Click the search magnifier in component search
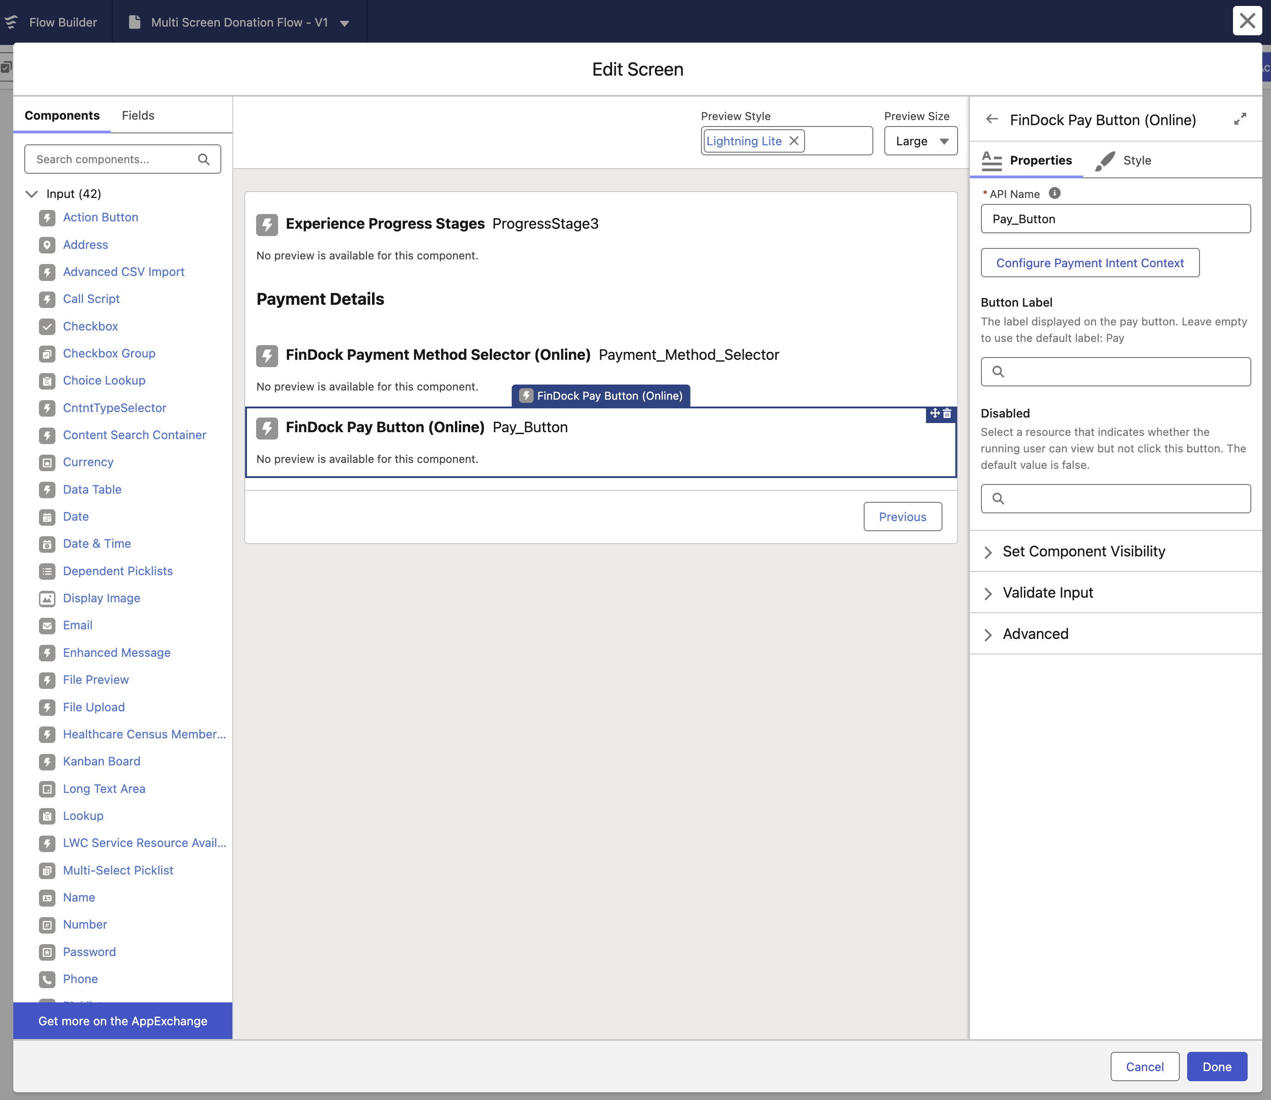Viewport: 1271px width, 1100px height. [x=204, y=159]
